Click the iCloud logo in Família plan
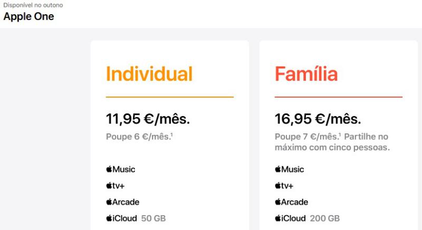The height and width of the screenshot is (230, 422). [290, 218]
